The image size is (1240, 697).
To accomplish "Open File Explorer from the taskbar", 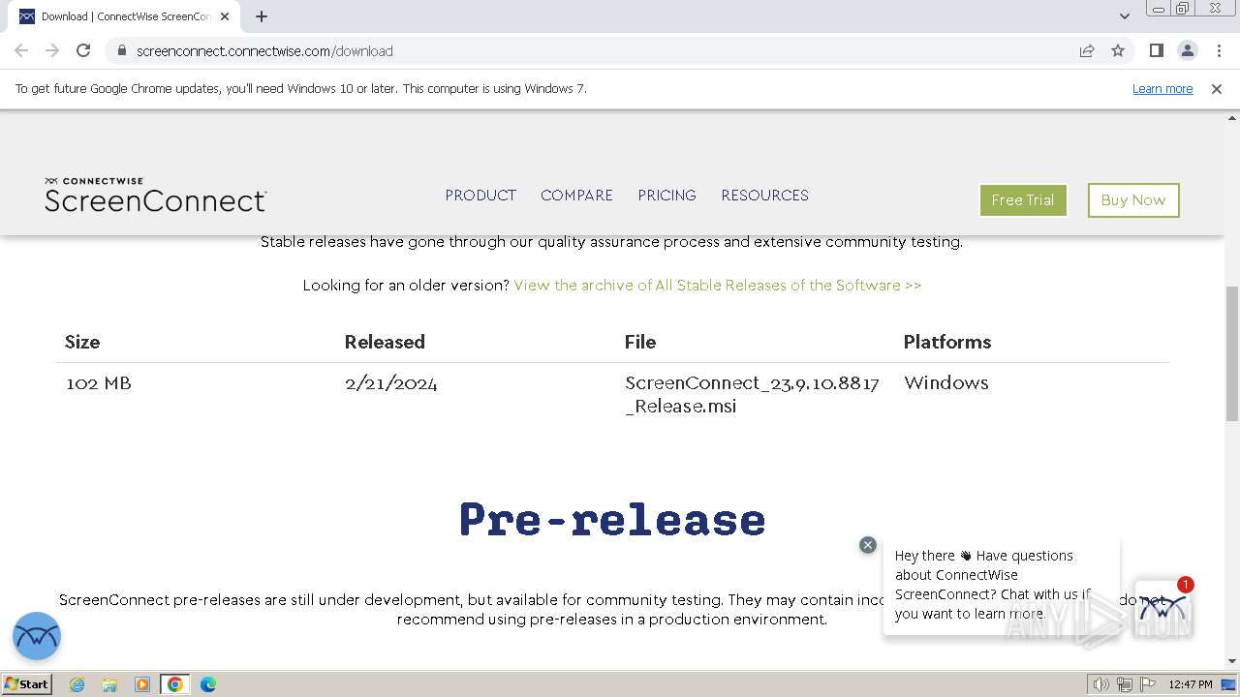I will 109,684.
